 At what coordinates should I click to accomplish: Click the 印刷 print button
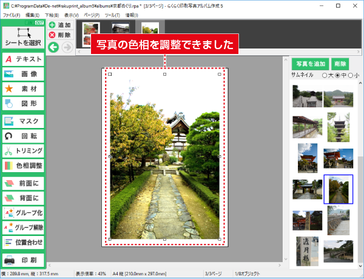pyautogui.click(x=23, y=260)
